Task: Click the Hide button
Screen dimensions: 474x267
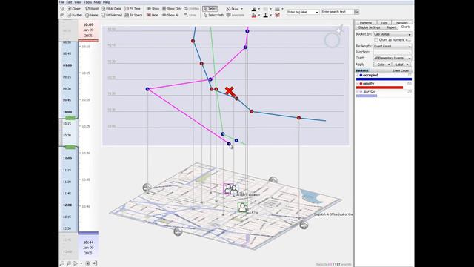Action: point(153,15)
